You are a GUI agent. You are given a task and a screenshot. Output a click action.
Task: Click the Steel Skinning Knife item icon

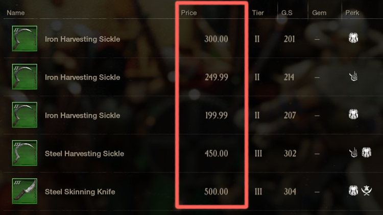25,192
